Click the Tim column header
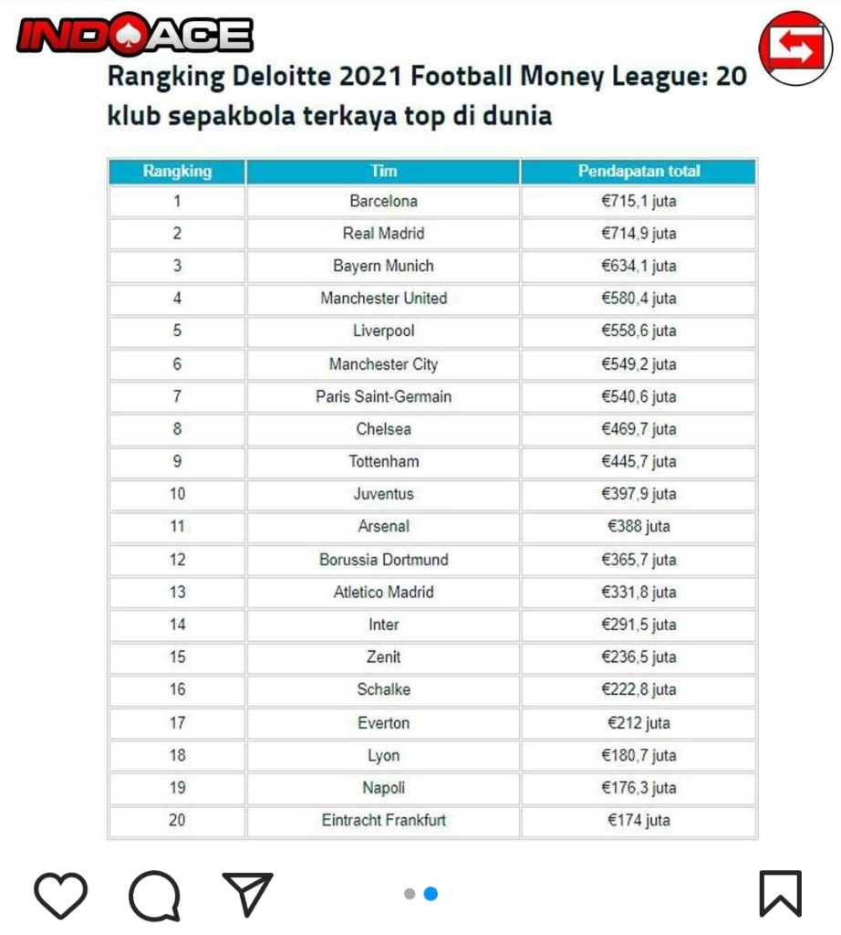 click(383, 172)
